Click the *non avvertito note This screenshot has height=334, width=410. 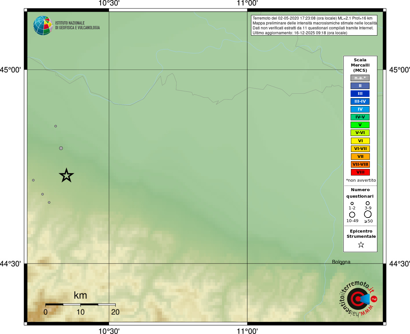coord(361,180)
